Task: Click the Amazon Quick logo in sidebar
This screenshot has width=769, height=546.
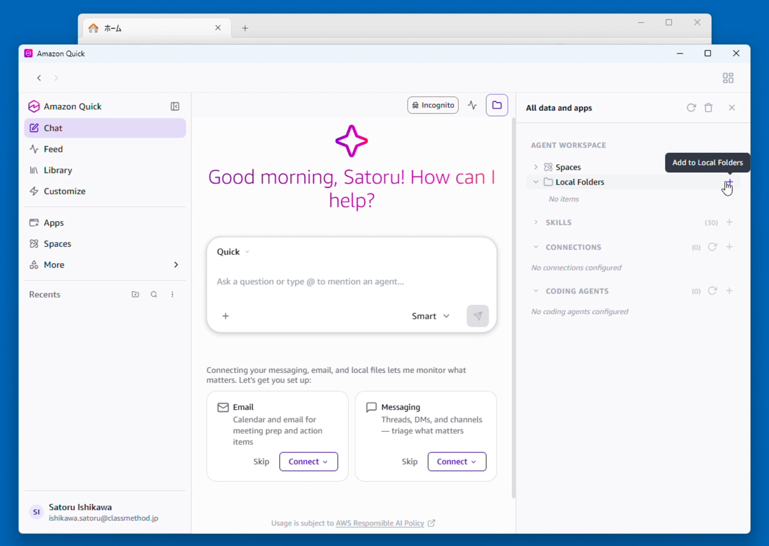Action: (34, 107)
